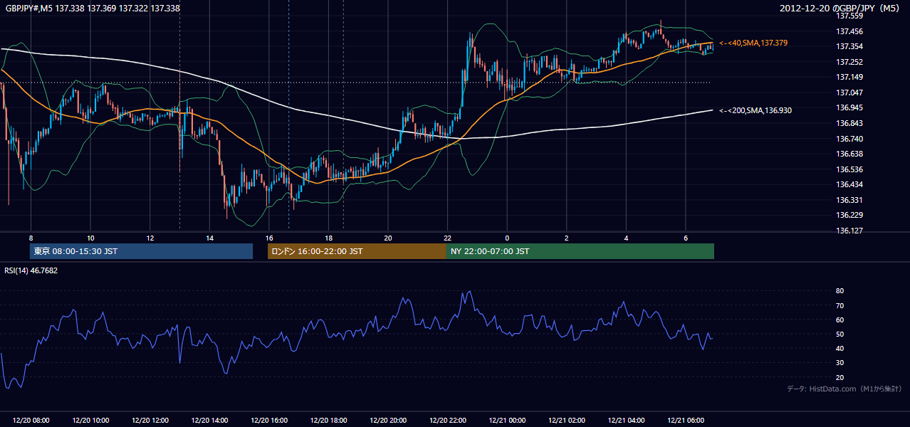Click the 137.559 price axis label

849,16
